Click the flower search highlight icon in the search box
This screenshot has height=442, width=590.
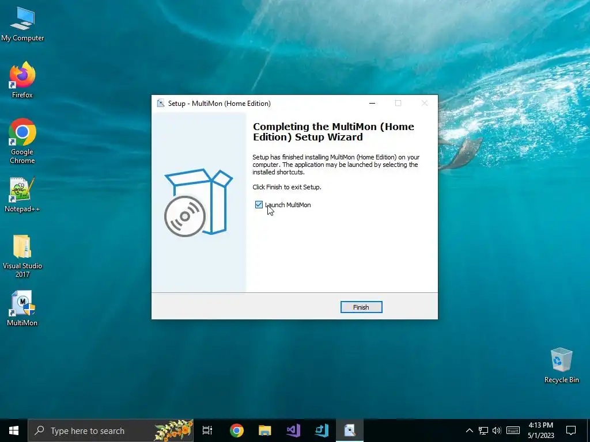tap(174, 430)
